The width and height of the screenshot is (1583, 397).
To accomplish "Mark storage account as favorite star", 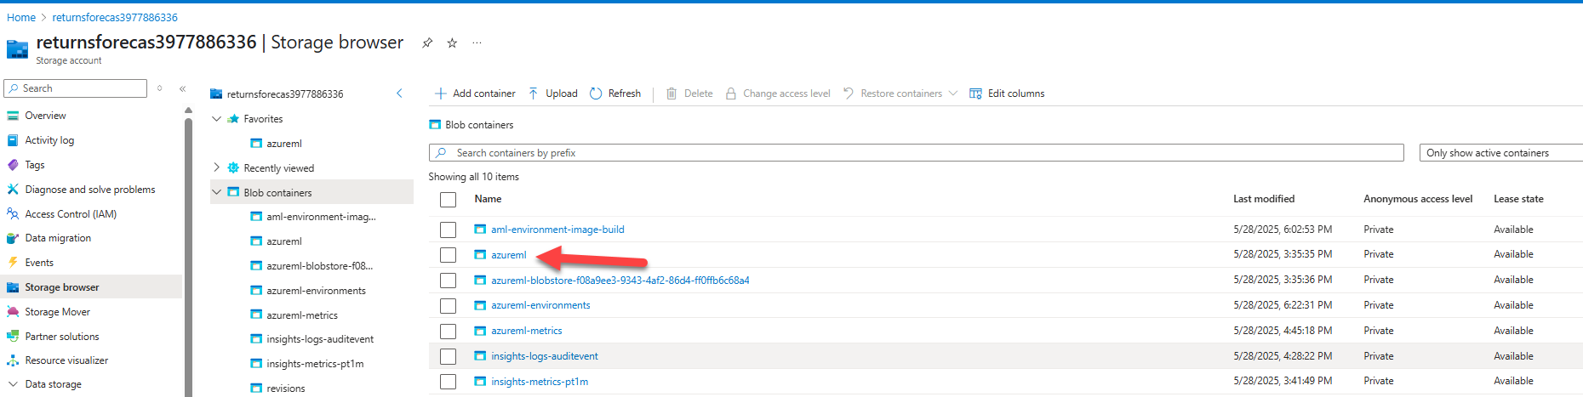I will coord(452,43).
